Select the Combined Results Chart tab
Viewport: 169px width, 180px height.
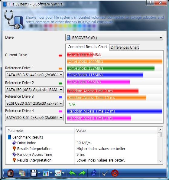pos(87,47)
